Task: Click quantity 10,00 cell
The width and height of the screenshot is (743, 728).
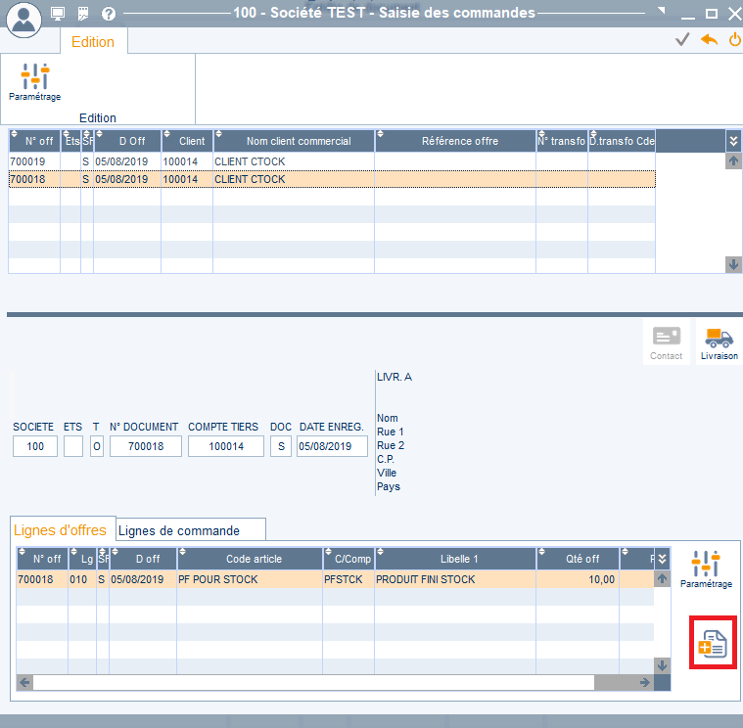Action: 578,579
